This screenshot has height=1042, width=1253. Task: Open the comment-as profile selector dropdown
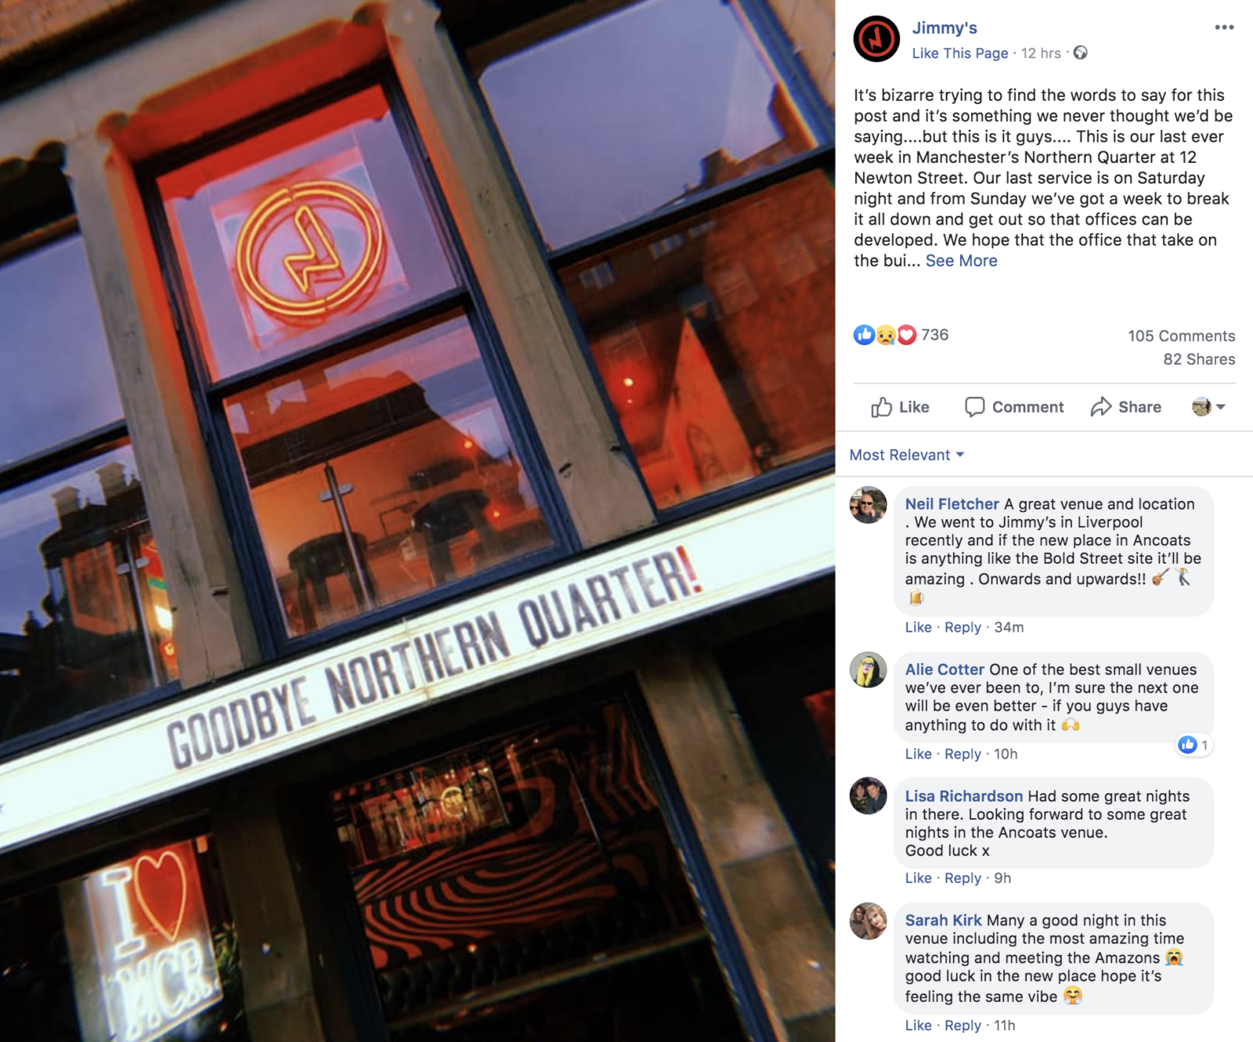[1208, 406]
